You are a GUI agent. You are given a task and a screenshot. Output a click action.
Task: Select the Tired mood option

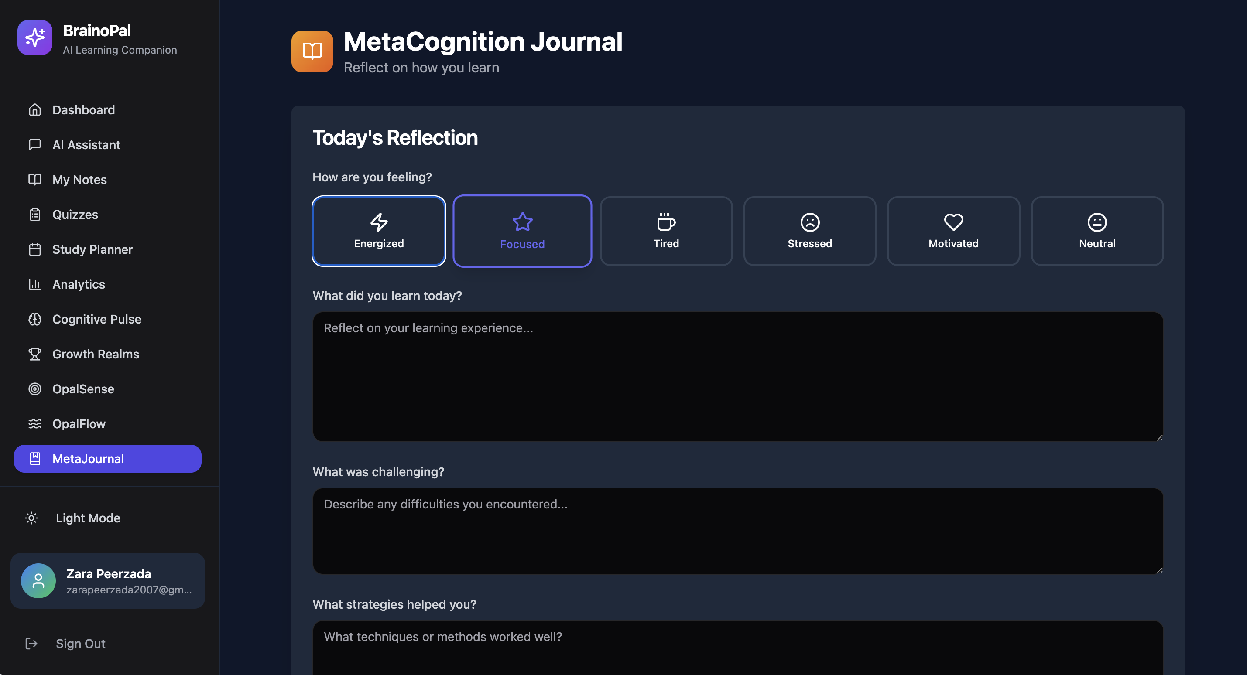tap(666, 231)
